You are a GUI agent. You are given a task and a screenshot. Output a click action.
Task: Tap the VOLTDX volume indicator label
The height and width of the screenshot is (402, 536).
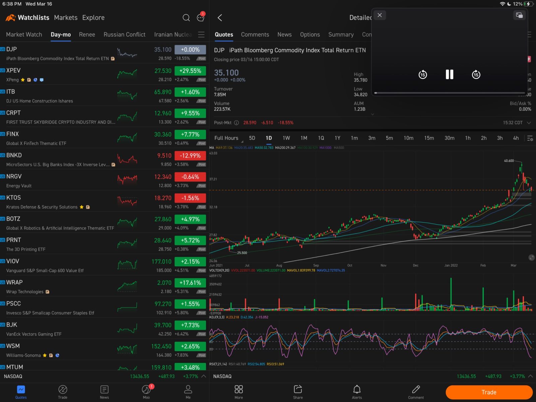click(x=219, y=270)
